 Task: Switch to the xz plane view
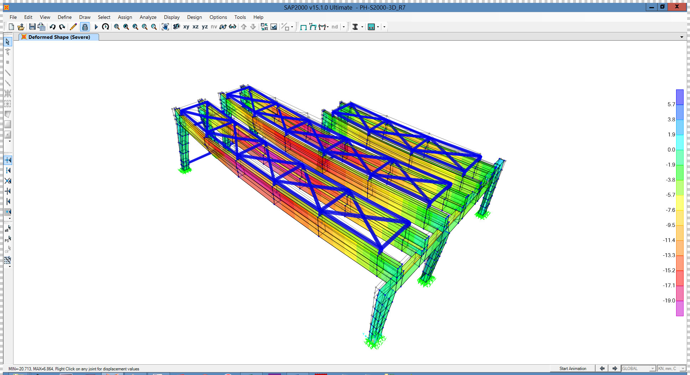195,27
